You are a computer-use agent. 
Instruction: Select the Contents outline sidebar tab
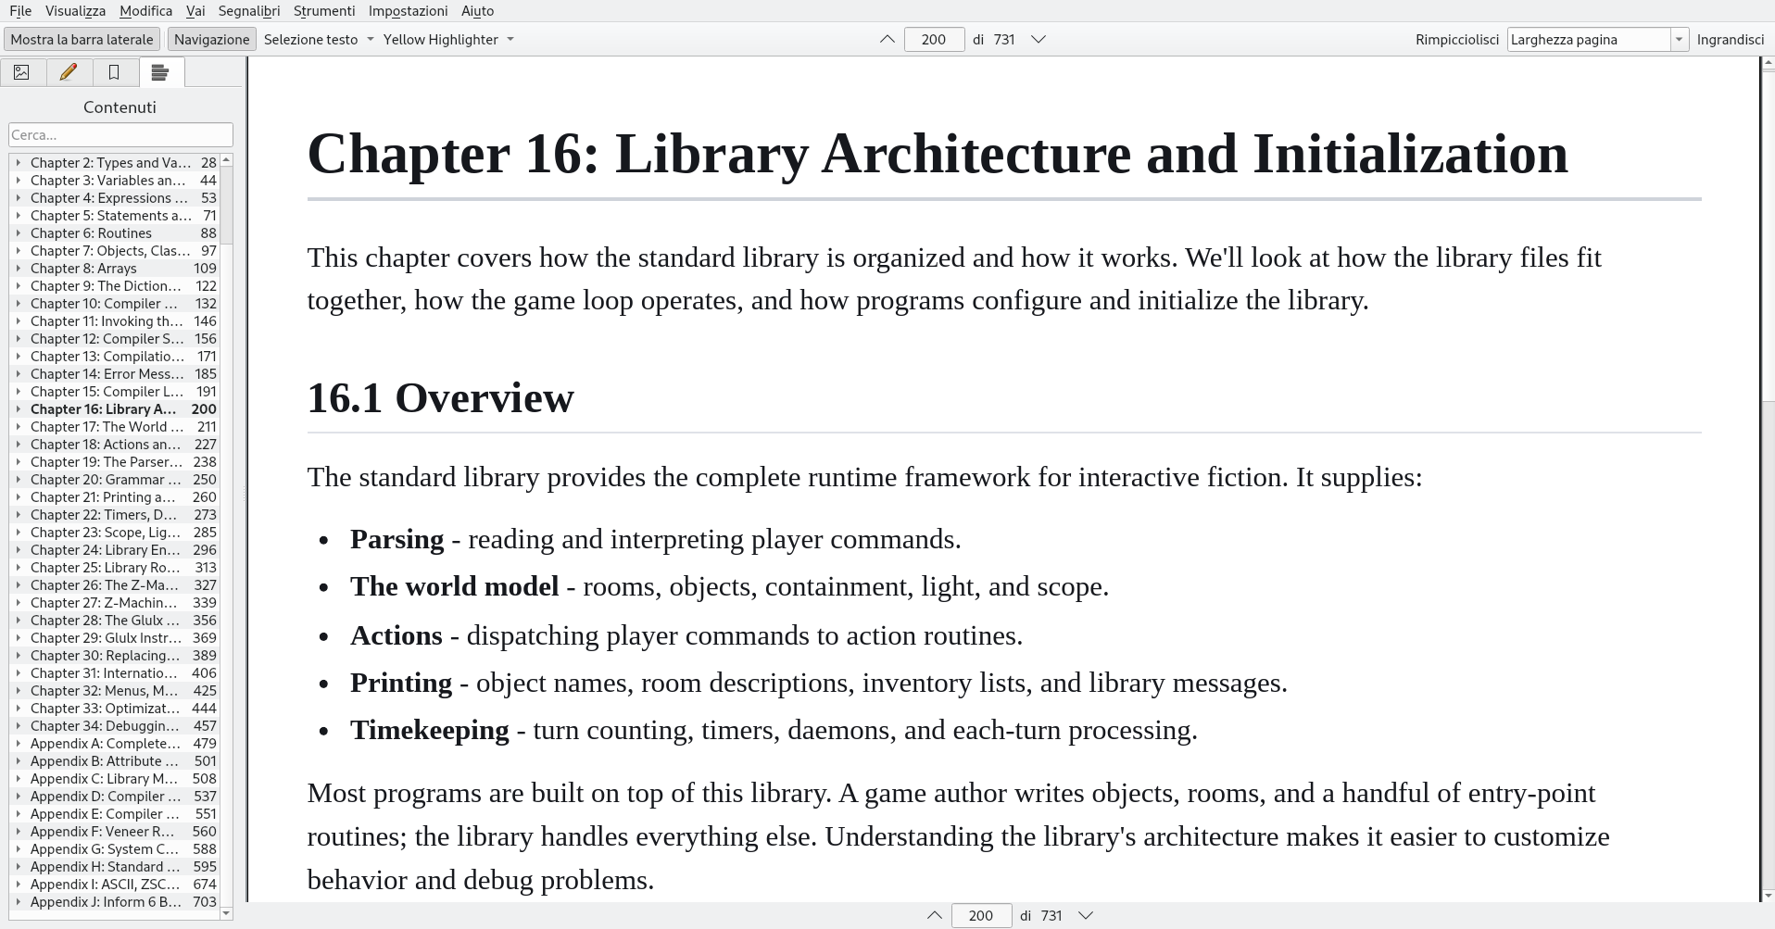point(160,72)
